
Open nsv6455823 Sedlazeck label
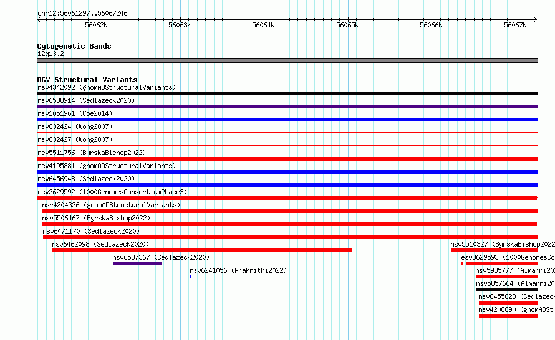tap(517, 296)
